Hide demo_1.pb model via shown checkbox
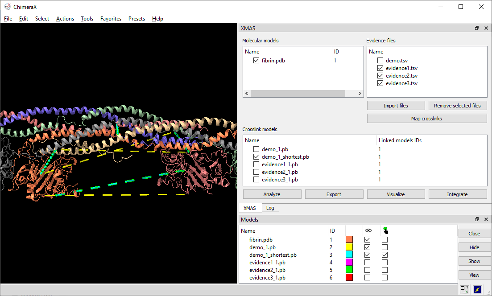The width and height of the screenshot is (492, 296). coord(367,247)
